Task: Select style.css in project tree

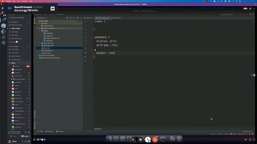Action: [x=47, y=48]
